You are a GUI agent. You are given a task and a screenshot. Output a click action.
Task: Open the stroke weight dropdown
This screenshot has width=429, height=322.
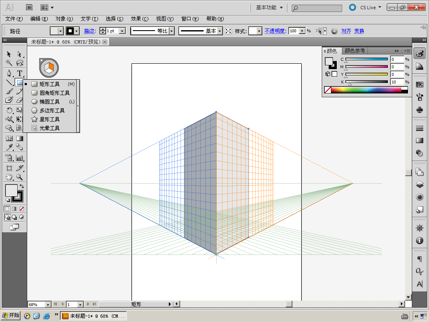point(122,31)
